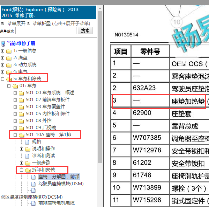Click open folder icon of 01: 车身
Screen dimensions: 209x207
pyautogui.click(x=15, y=86)
